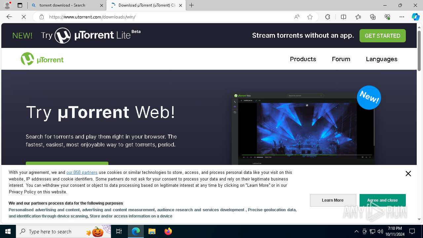The height and width of the screenshot is (238, 423).
Task: Show hidden system tray icons chevron
Action: pos(356,231)
